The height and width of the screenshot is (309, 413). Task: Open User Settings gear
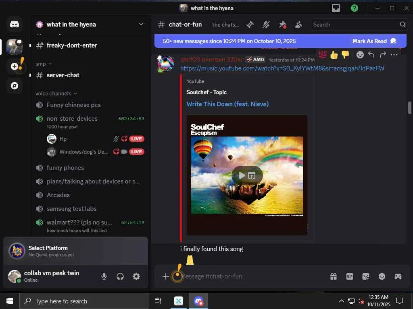click(136, 276)
